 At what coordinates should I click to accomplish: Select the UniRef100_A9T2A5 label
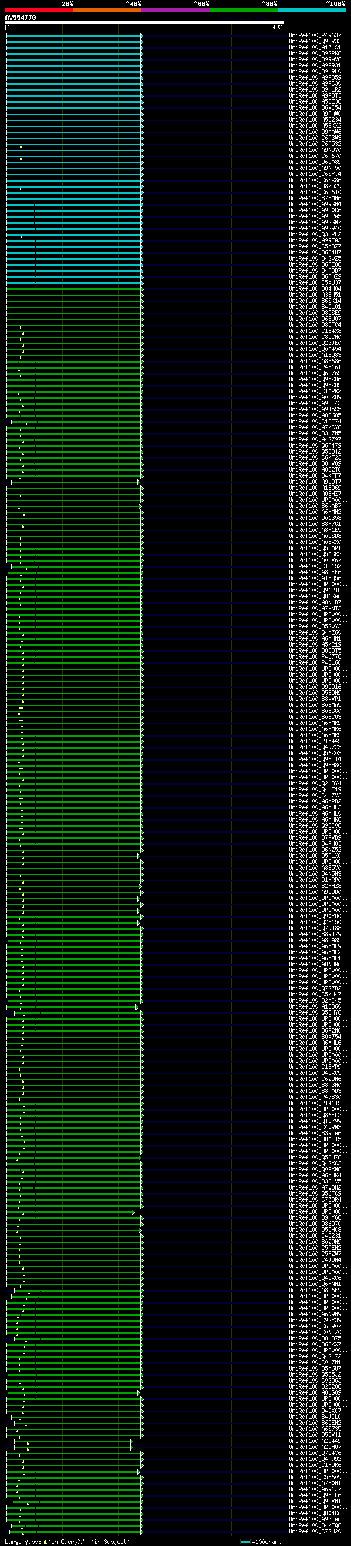pyautogui.click(x=315, y=216)
